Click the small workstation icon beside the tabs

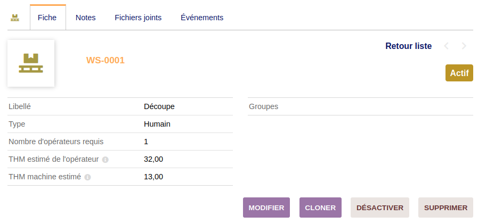coord(15,18)
